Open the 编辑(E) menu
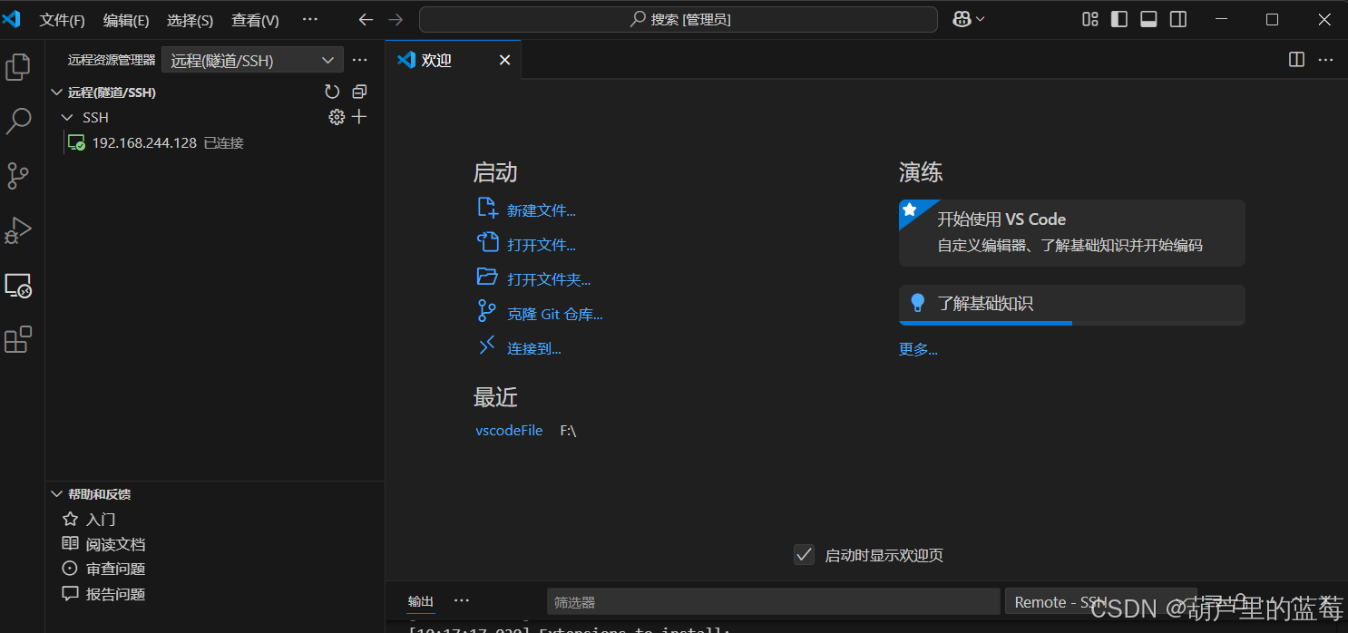Viewport: 1348px width, 633px height. [x=126, y=20]
